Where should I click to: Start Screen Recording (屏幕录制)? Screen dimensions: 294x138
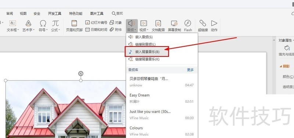click(x=174, y=26)
